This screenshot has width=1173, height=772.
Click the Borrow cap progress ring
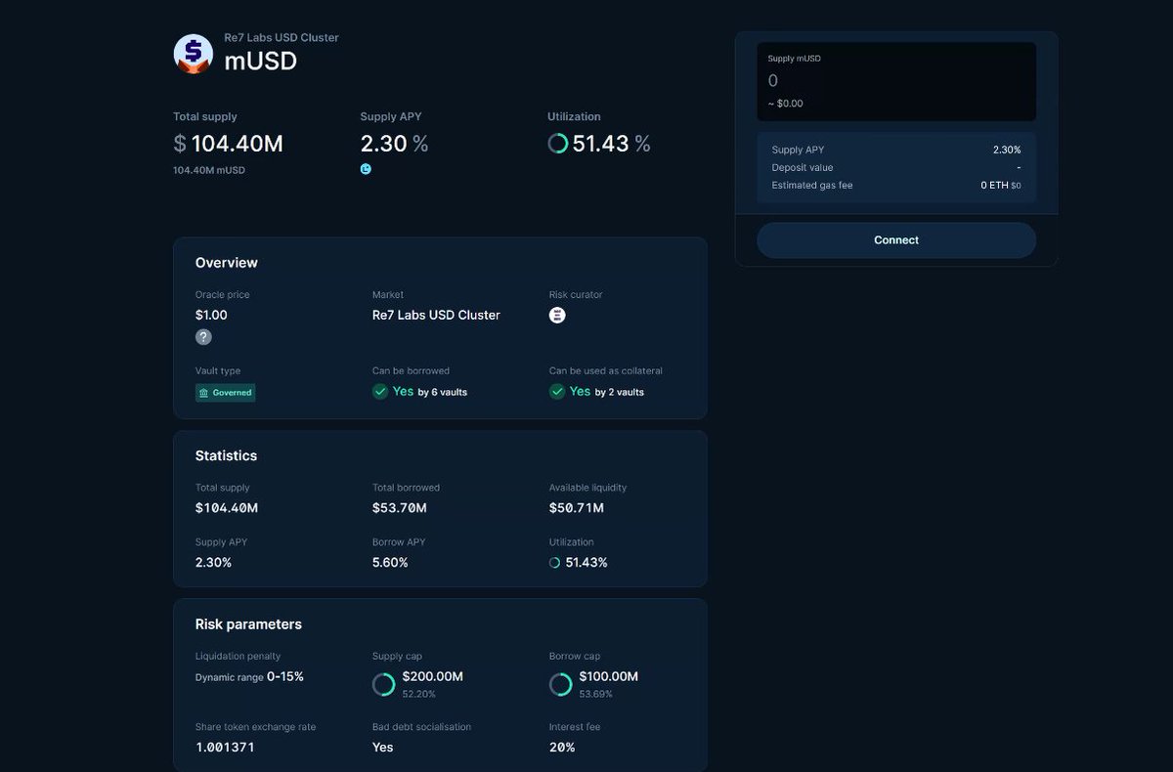pyautogui.click(x=561, y=684)
